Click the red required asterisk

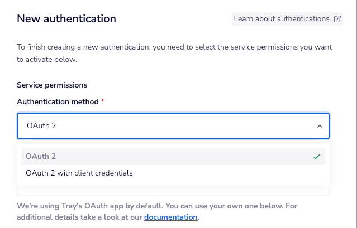click(x=103, y=102)
